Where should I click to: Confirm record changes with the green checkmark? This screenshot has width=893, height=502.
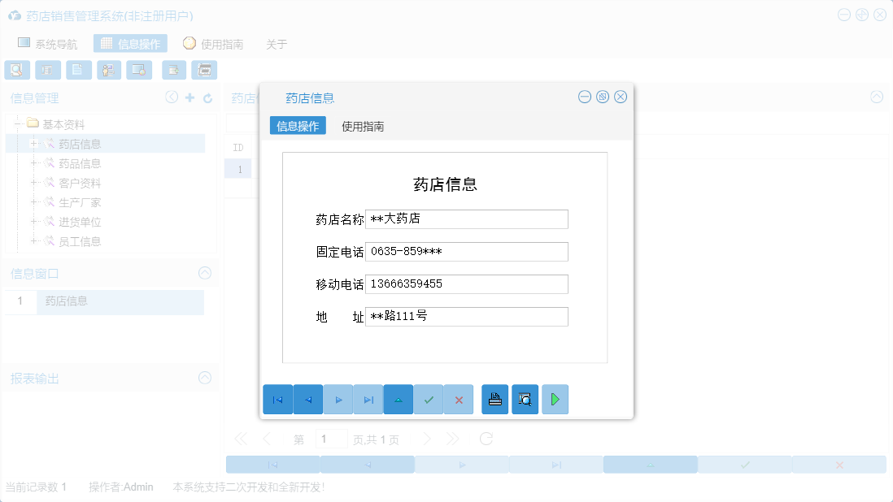click(429, 399)
